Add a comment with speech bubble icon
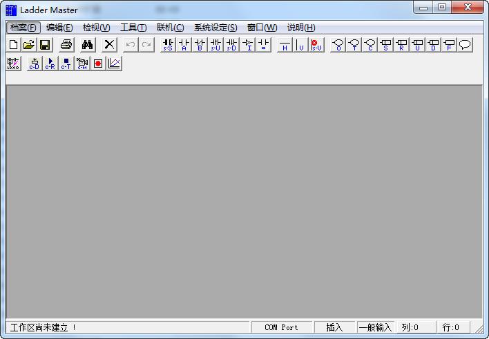 pos(466,45)
